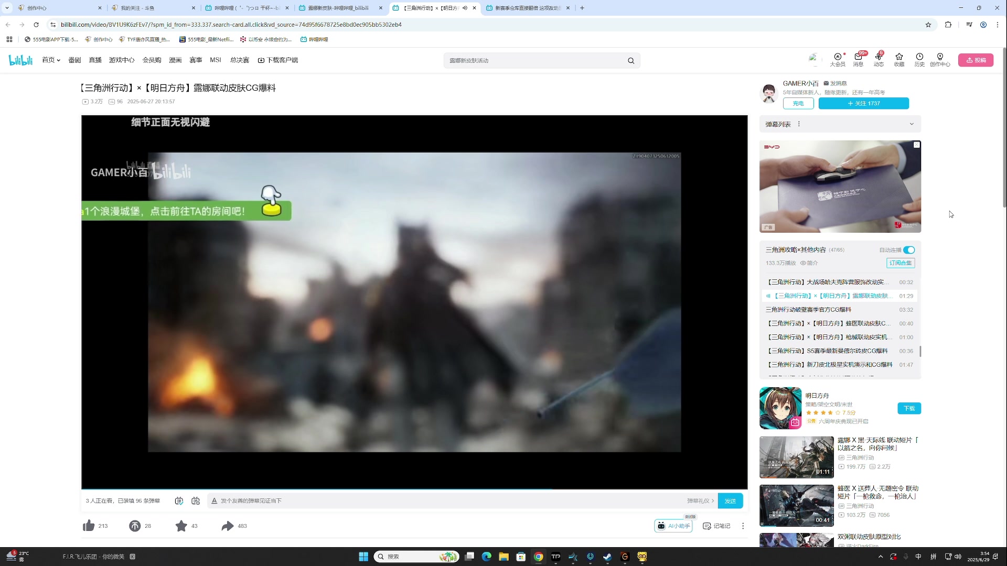Expand the 首页 dropdown

(x=51, y=60)
